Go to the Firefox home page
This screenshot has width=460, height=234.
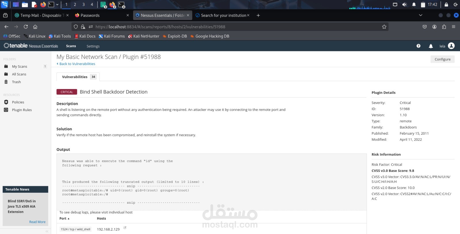point(35,27)
